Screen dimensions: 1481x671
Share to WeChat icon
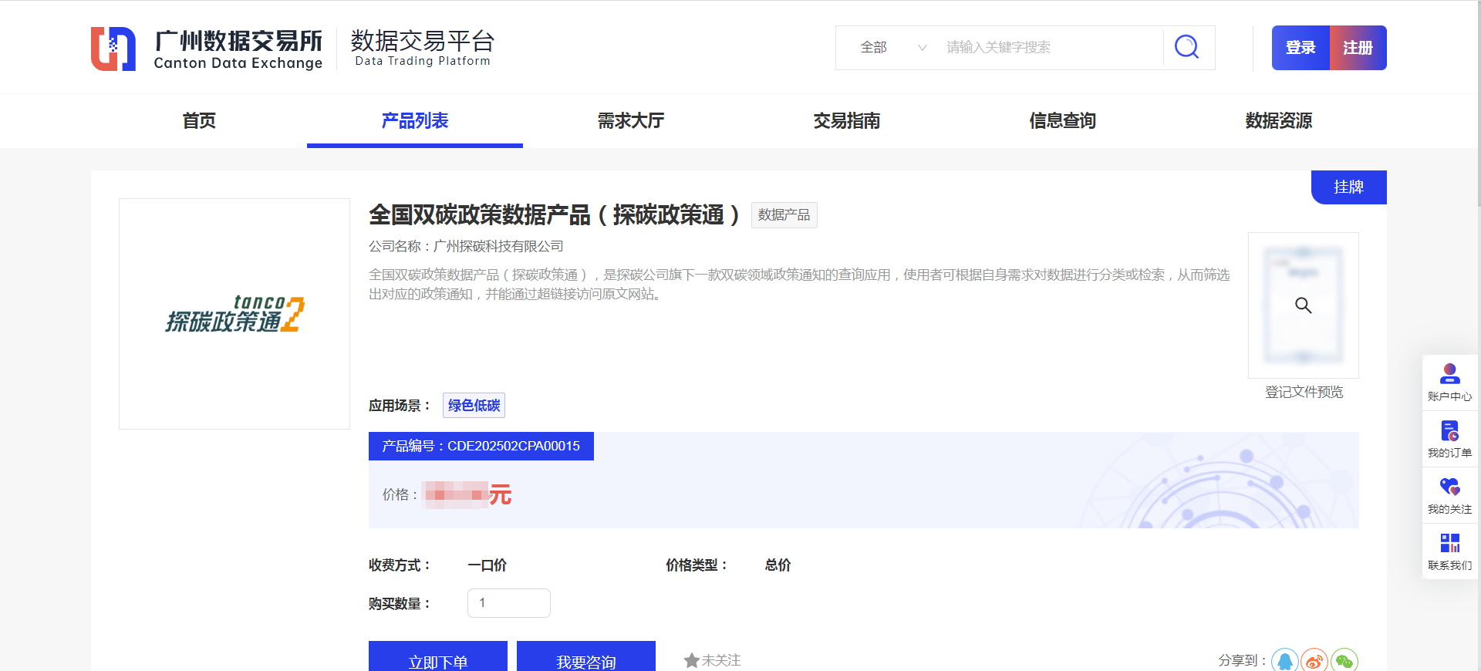coord(1344,661)
